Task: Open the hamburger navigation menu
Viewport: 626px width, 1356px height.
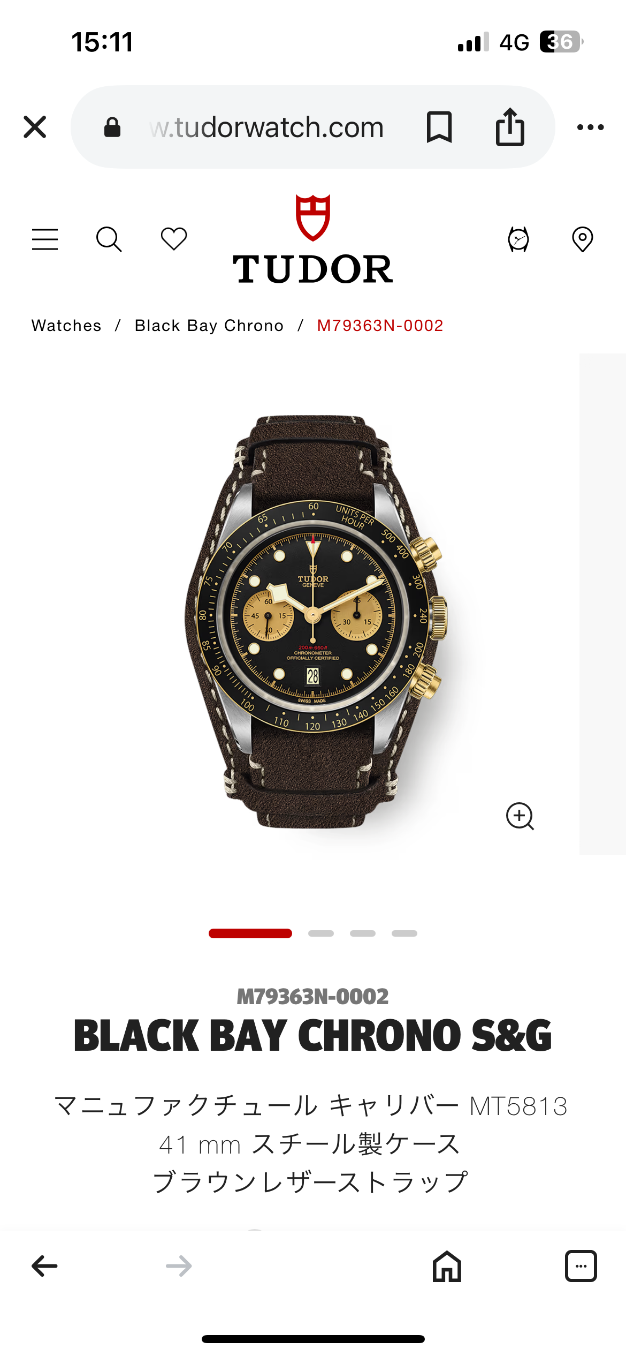Action: (45, 239)
